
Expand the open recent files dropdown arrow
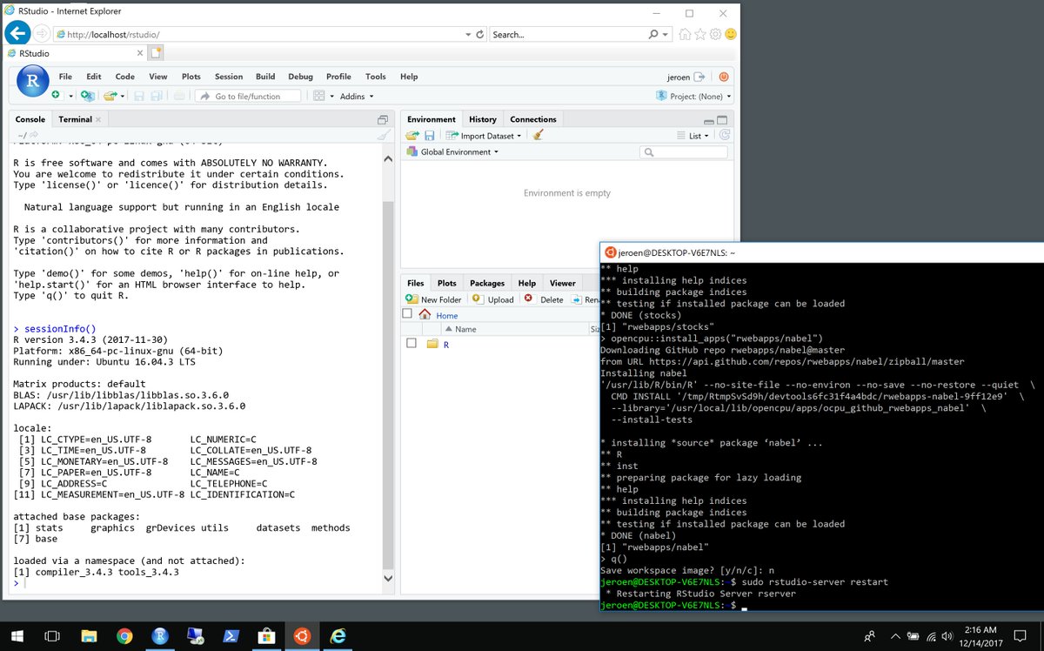(x=123, y=96)
